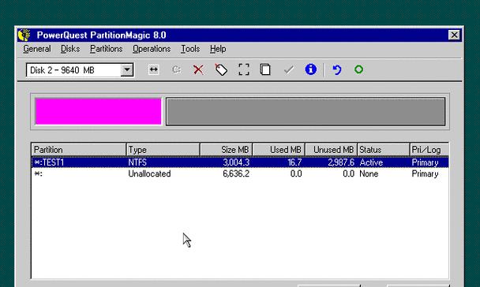This screenshot has width=480, height=287.
Task: Click the blue Undo arrow icon
Action: pyautogui.click(x=337, y=69)
